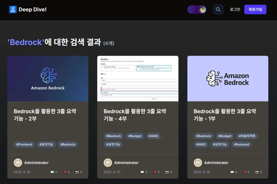Click the comment bubble icon on 2부 card

tap(52, 172)
